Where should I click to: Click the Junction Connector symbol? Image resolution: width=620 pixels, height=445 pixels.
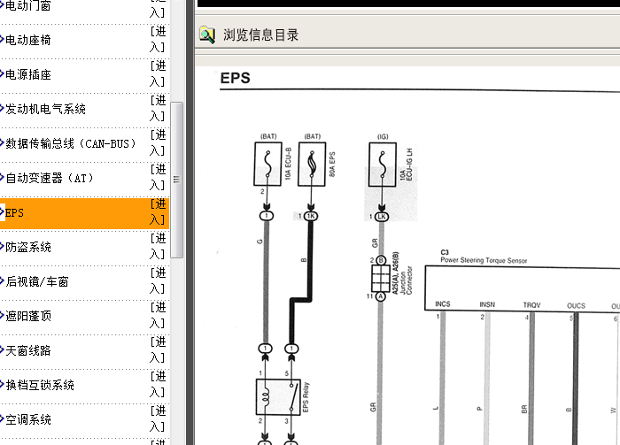[x=381, y=279]
